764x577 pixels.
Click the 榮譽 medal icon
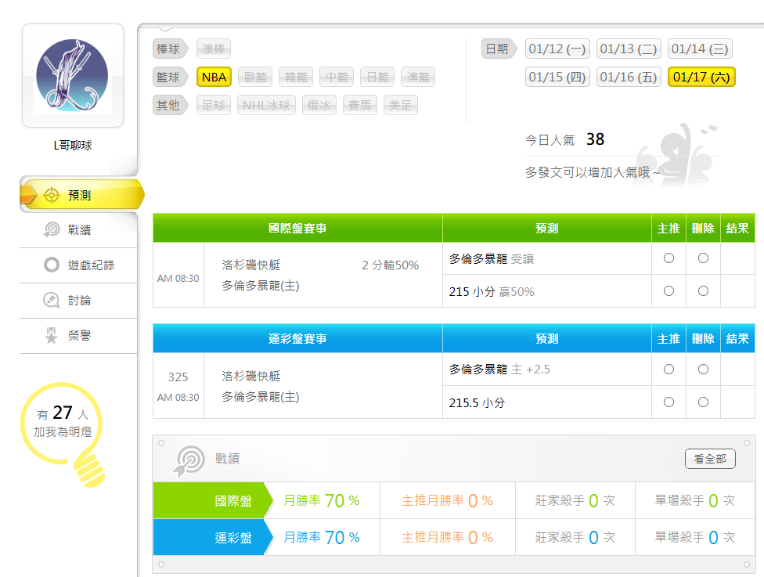(52, 335)
